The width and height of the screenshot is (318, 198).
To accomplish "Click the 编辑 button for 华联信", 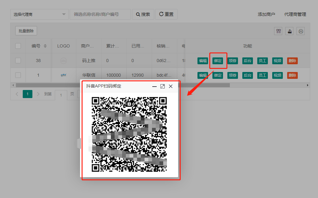I will pyautogui.click(x=203, y=75).
